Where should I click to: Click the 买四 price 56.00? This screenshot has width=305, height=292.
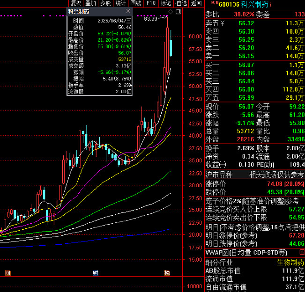click(x=246, y=89)
